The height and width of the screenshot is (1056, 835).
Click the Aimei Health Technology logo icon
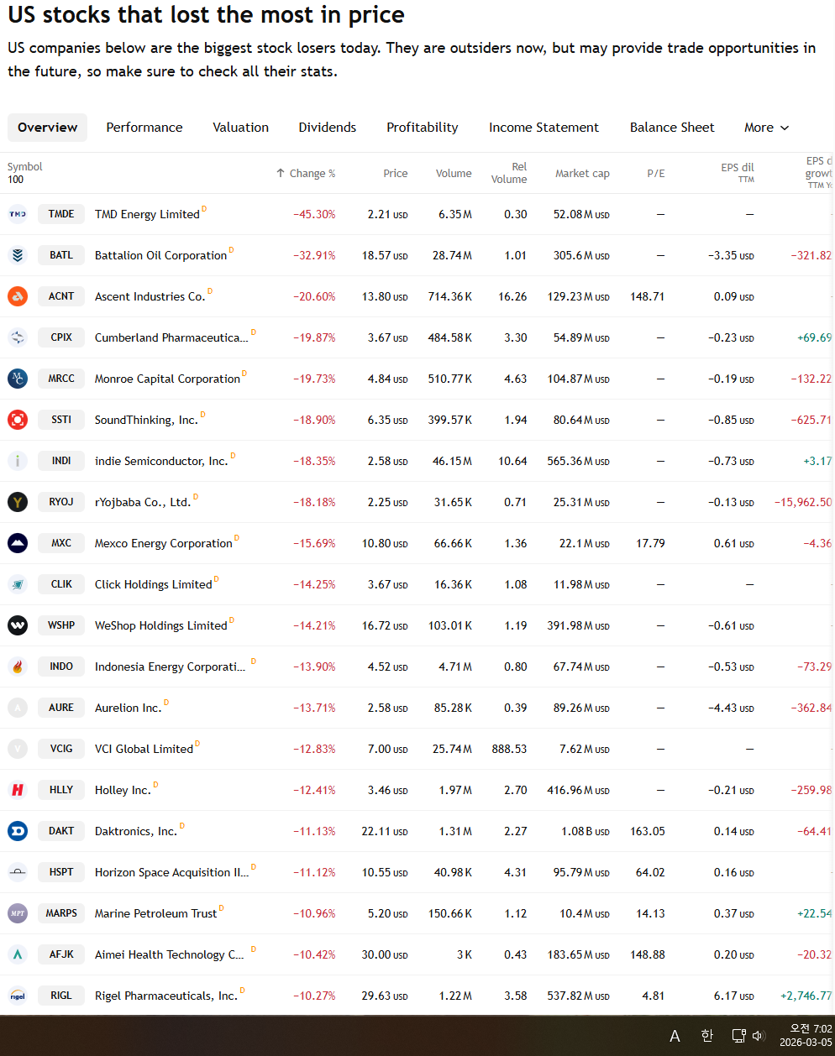pos(18,954)
